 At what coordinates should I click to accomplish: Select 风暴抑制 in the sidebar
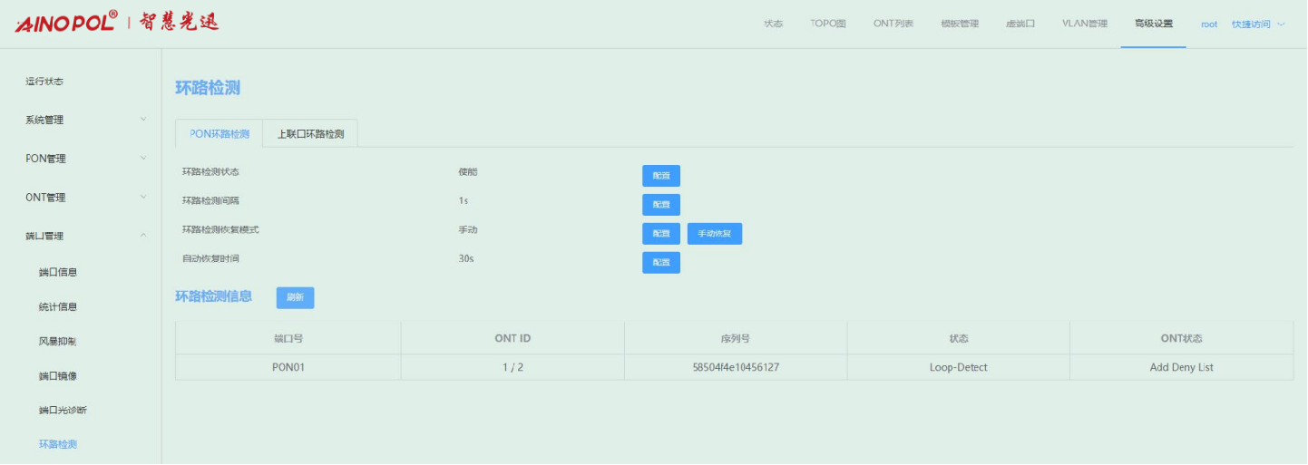pyautogui.click(x=57, y=342)
